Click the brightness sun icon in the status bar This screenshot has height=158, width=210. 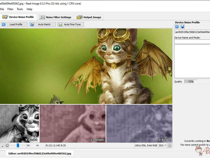tap(7, 145)
